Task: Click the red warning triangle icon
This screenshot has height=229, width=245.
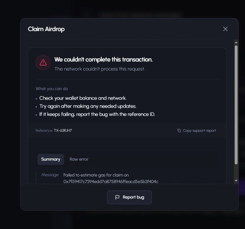Action: (43, 62)
